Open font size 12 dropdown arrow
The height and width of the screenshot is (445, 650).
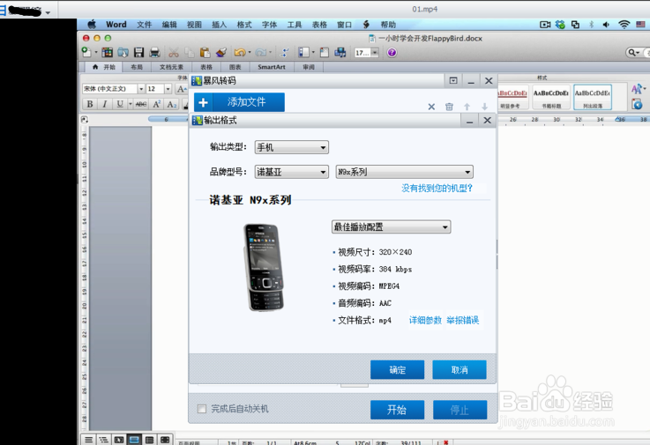[168, 89]
